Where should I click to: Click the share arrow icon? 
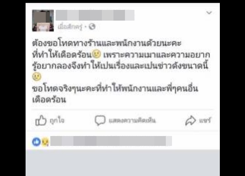(x=191, y=120)
